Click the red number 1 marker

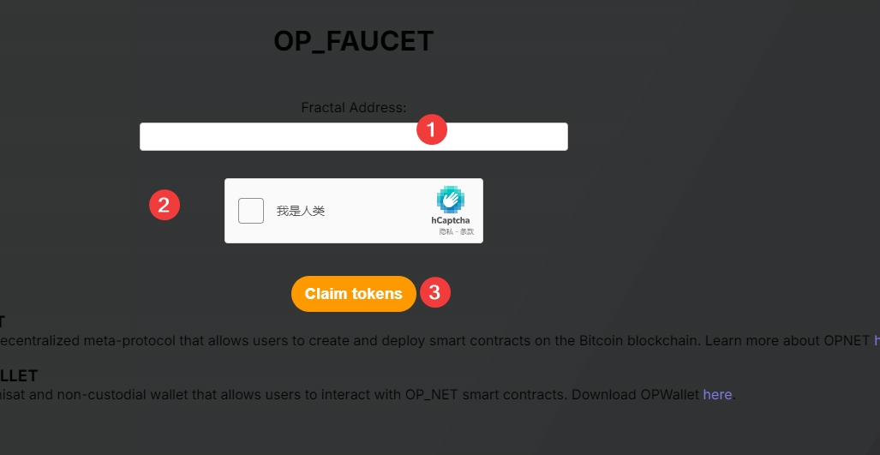(x=432, y=130)
